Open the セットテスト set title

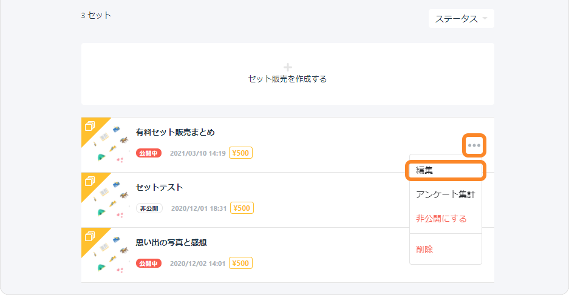159,188
